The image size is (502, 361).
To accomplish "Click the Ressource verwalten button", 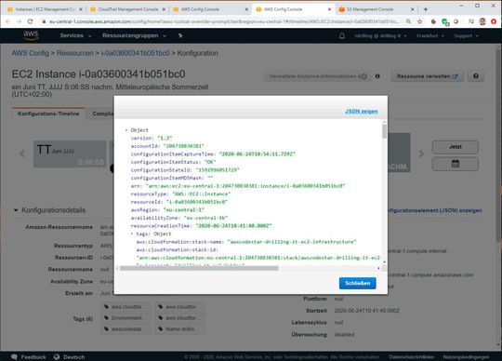I will point(427,76).
